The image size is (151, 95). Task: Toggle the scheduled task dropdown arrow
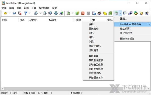[x=120, y=13]
